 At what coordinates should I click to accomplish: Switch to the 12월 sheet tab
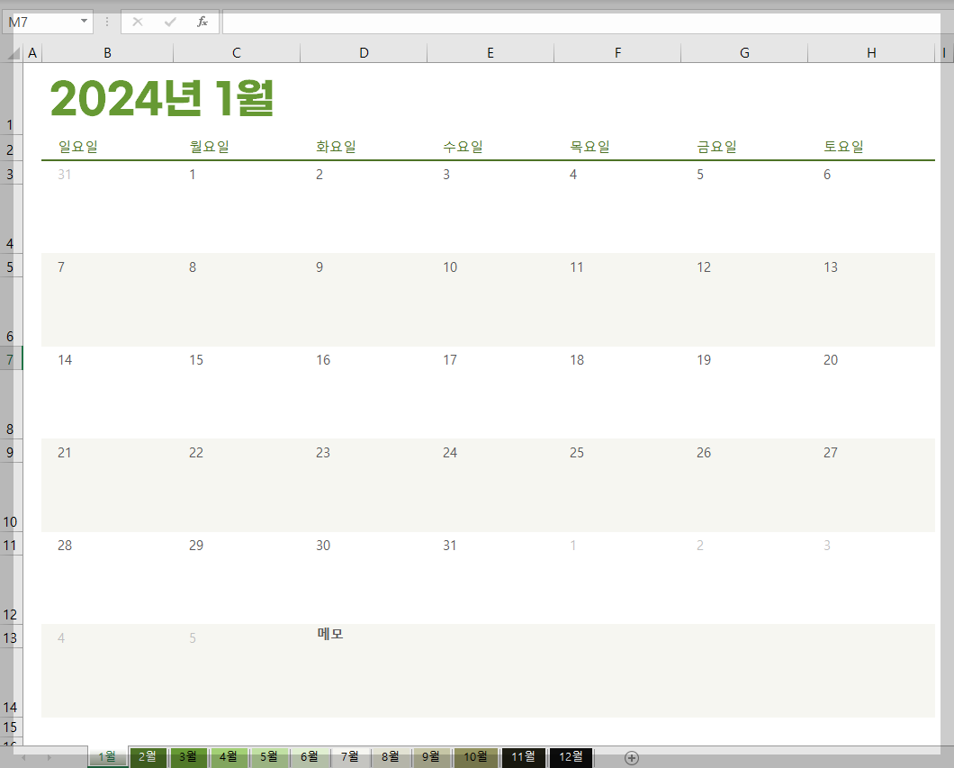pos(571,756)
